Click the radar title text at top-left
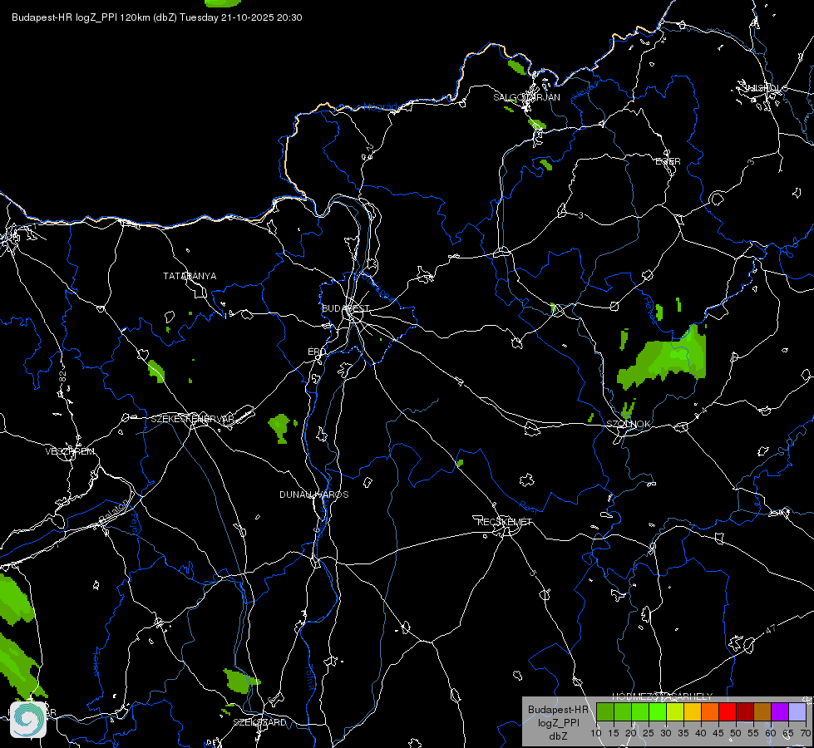Screen dimensions: 814x748 click(157, 17)
